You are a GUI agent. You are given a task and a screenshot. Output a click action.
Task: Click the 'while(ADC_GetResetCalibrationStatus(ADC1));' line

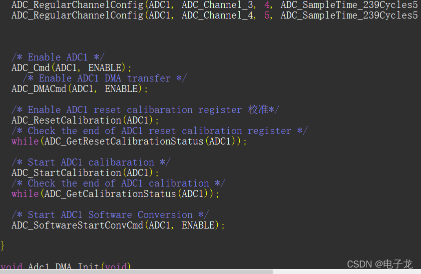tap(129, 141)
